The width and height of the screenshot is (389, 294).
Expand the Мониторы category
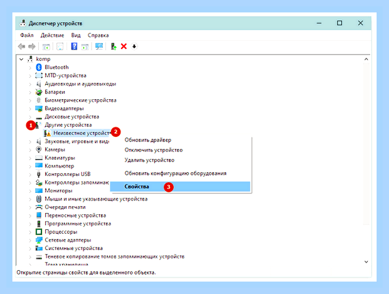tap(30, 191)
